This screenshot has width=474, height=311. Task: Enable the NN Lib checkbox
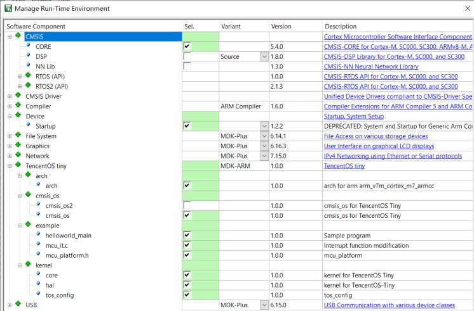point(187,67)
